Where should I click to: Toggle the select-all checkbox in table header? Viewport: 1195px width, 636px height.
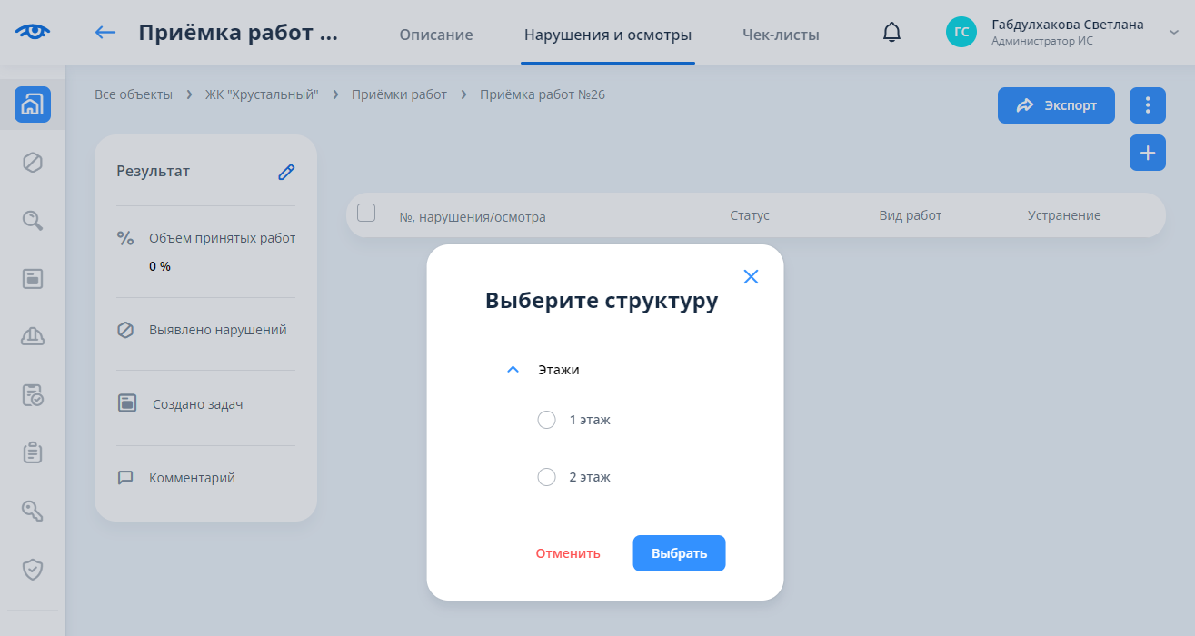pos(366,214)
